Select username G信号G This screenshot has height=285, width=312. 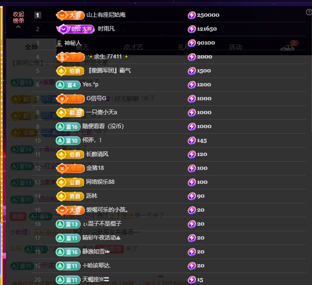point(96,98)
